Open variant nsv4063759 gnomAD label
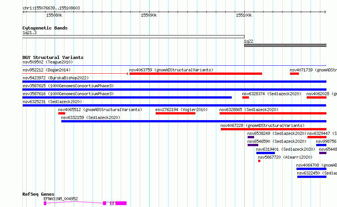 tap(171, 70)
